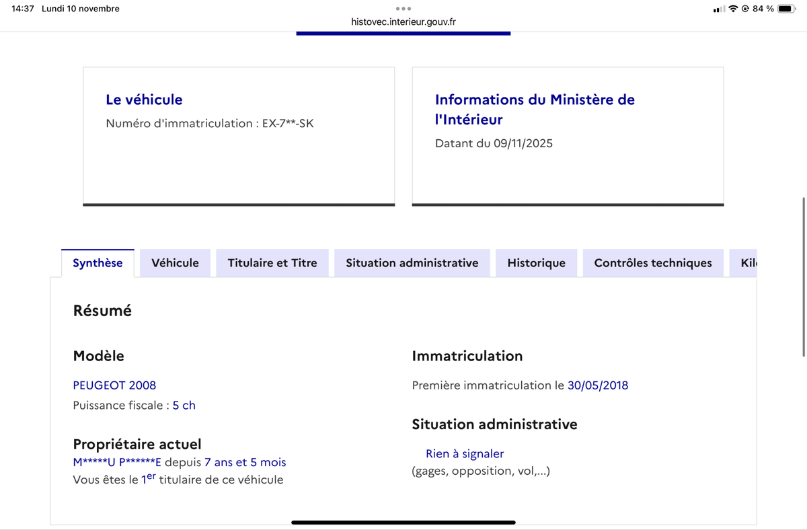
Task: Tap the histovec.interieur.gouv.fr address bar
Action: coord(403,22)
